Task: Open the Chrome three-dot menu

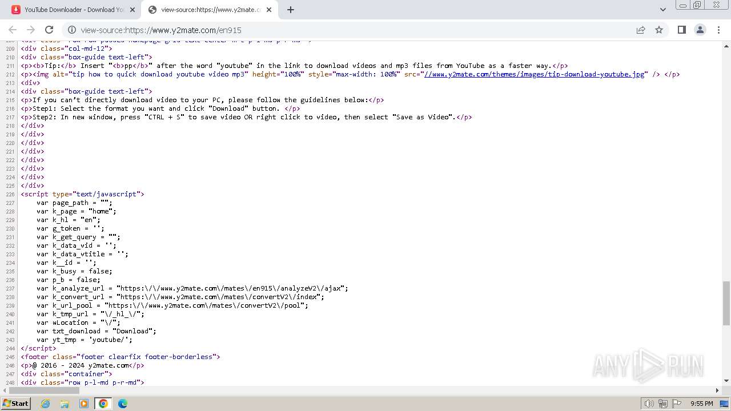Action: (x=718, y=30)
